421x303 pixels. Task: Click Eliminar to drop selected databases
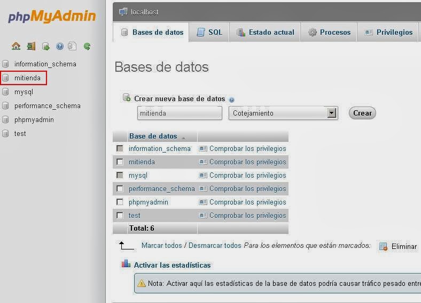(404, 246)
